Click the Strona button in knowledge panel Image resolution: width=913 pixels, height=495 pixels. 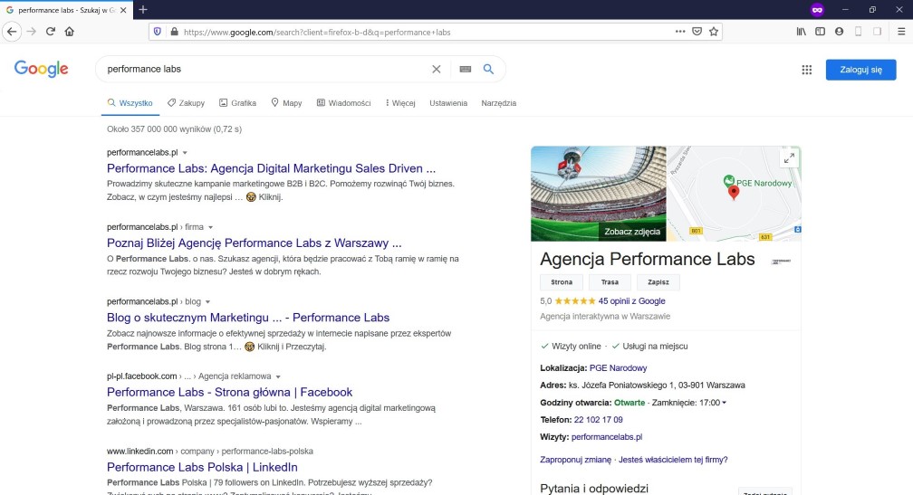[x=562, y=282]
